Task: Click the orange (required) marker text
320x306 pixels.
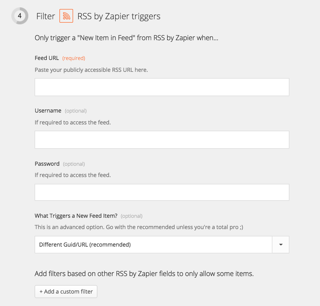Action: click(74, 58)
